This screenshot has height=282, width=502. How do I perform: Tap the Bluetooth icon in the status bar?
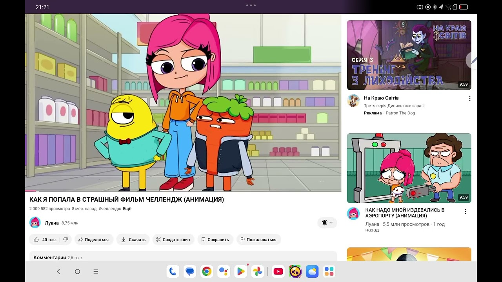(435, 7)
